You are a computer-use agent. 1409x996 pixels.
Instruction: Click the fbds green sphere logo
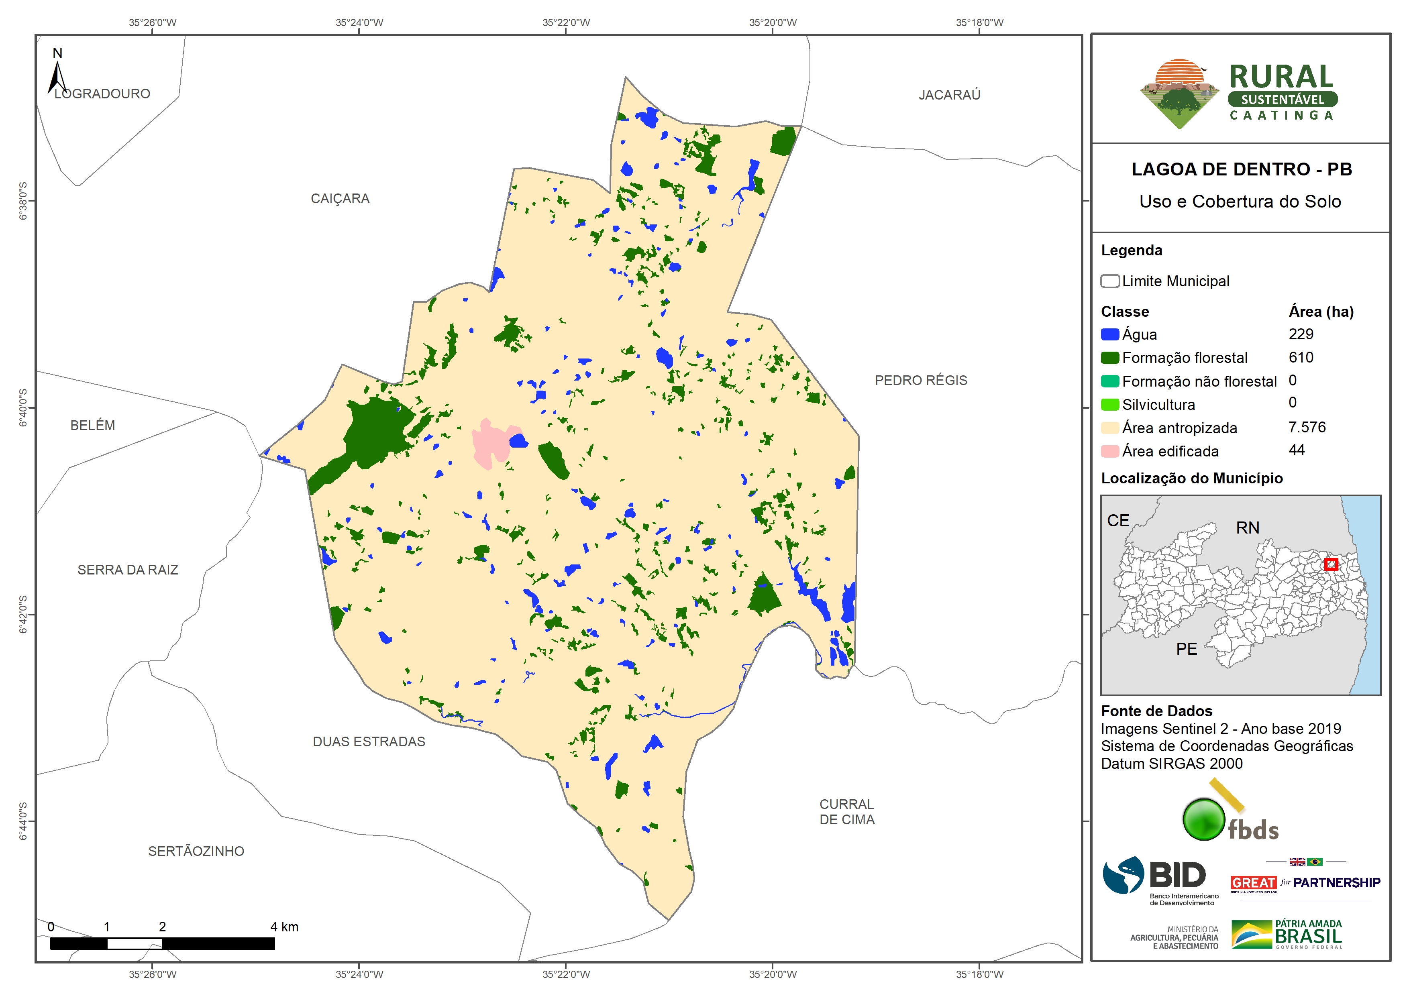(1204, 819)
